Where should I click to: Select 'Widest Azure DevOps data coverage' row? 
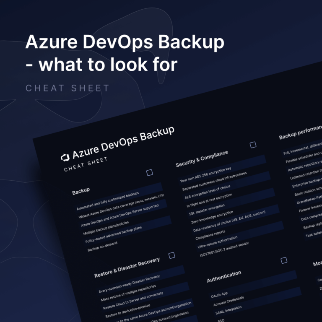click(x=121, y=206)
